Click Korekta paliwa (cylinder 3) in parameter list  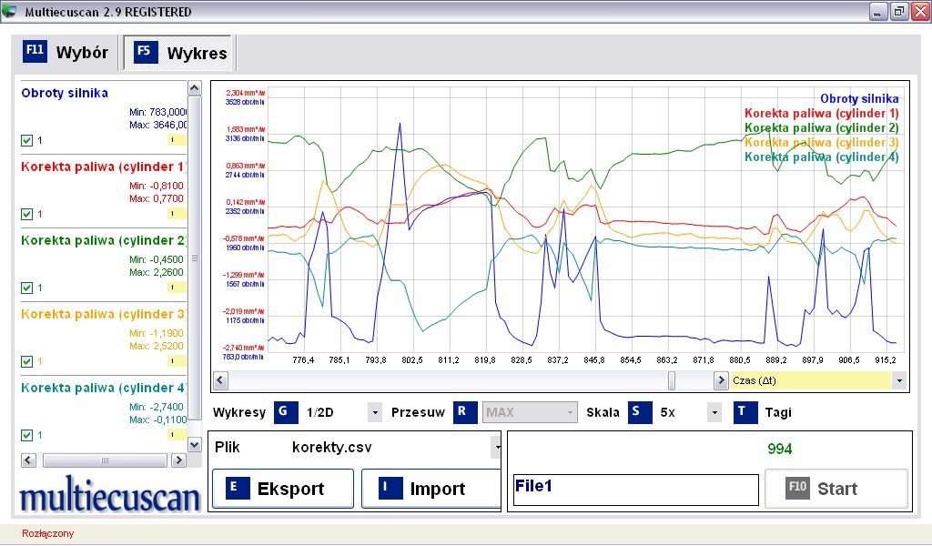pos(104,314)
